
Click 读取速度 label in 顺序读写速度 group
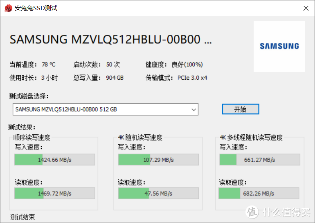click(x=29, y=182)
